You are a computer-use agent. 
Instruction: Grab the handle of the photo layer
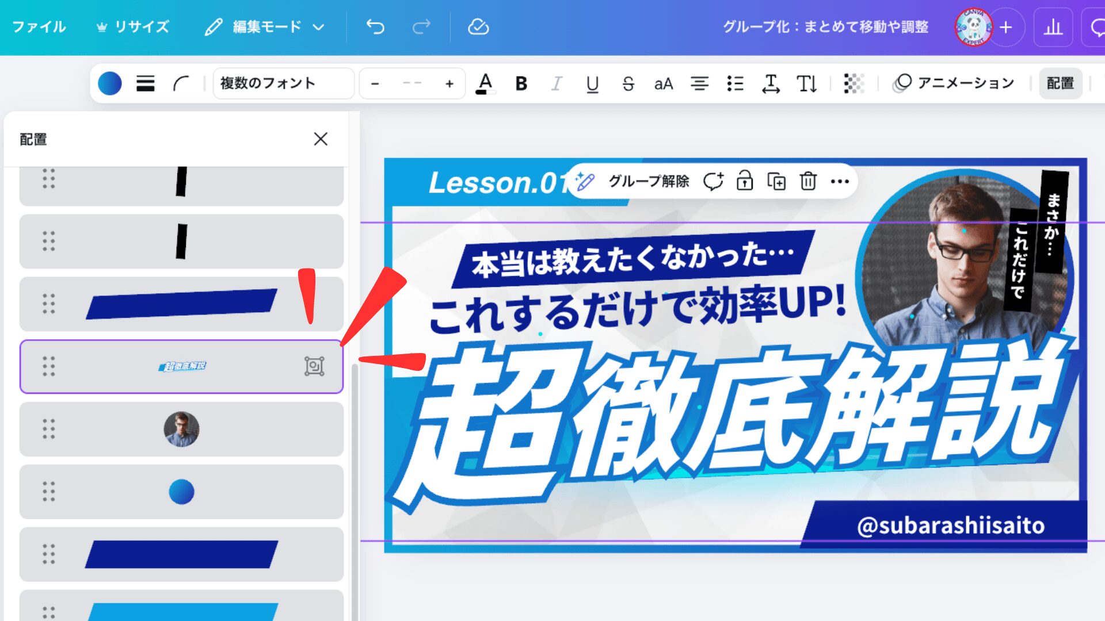point(49,429)
